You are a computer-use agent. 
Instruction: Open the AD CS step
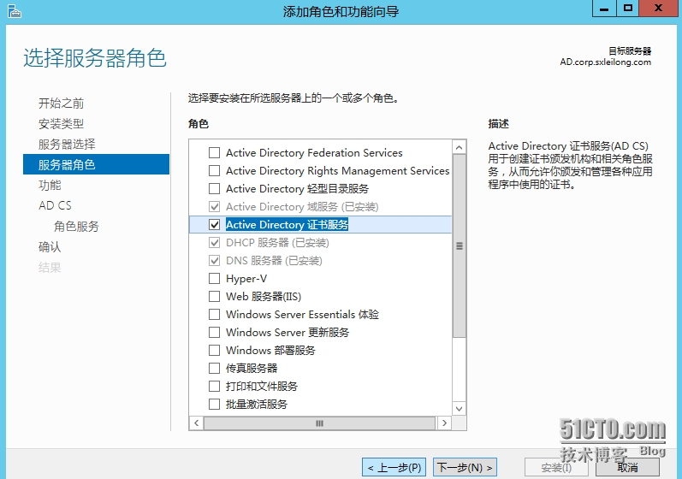tap(56, 205)
